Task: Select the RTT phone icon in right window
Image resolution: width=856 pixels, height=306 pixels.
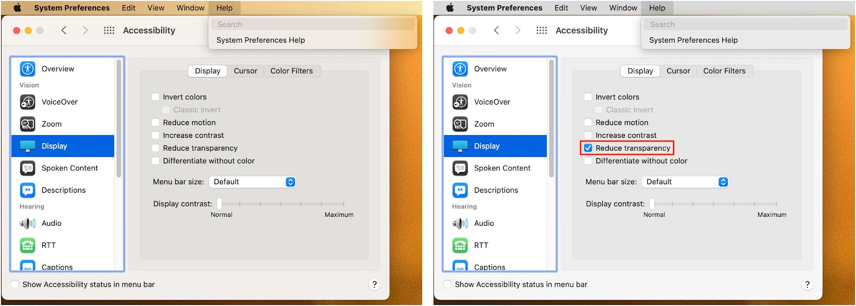Action: click(460, 245)
